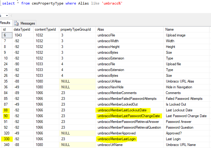Select the dataTypeId cell -90
The width and height of the screenshot is (211, 149).
pos(23,64)
